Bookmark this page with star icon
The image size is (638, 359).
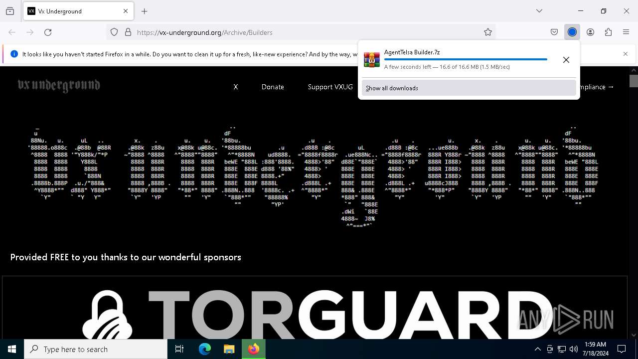click(x=488, y=32)
